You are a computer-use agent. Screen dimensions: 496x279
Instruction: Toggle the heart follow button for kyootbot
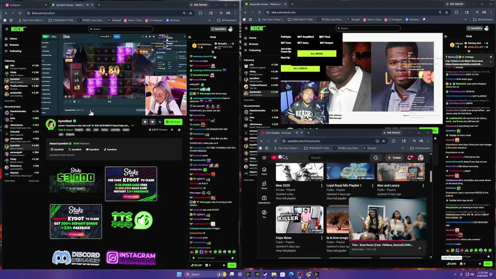[x=152, y=122]
